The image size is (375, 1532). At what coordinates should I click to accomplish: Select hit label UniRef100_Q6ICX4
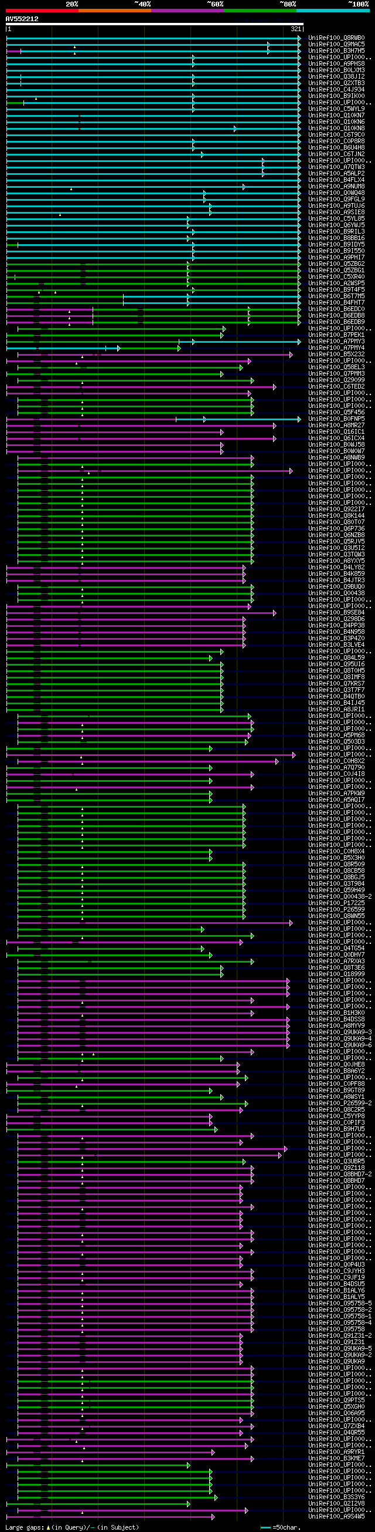coord(336,438)
